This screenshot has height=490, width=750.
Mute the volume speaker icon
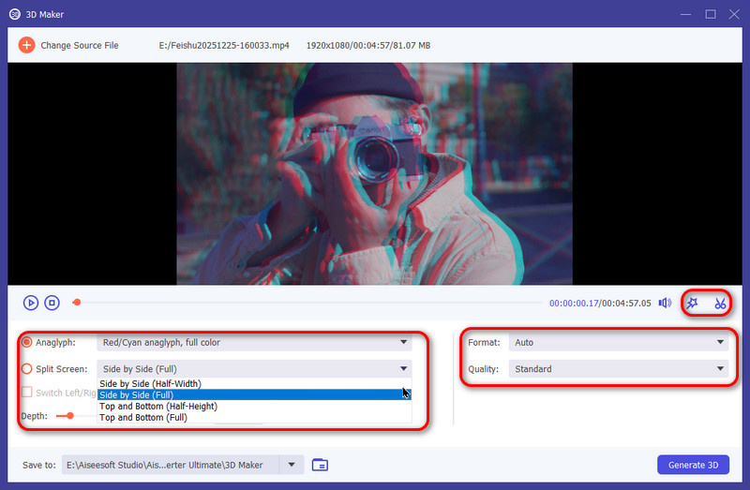[664, 303]
